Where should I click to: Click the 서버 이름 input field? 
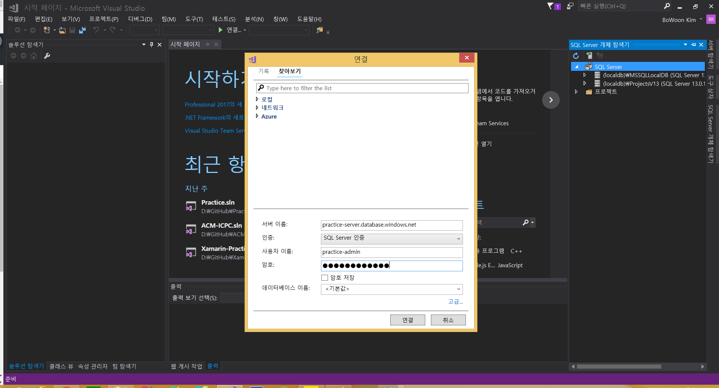[x=391, y=225]
